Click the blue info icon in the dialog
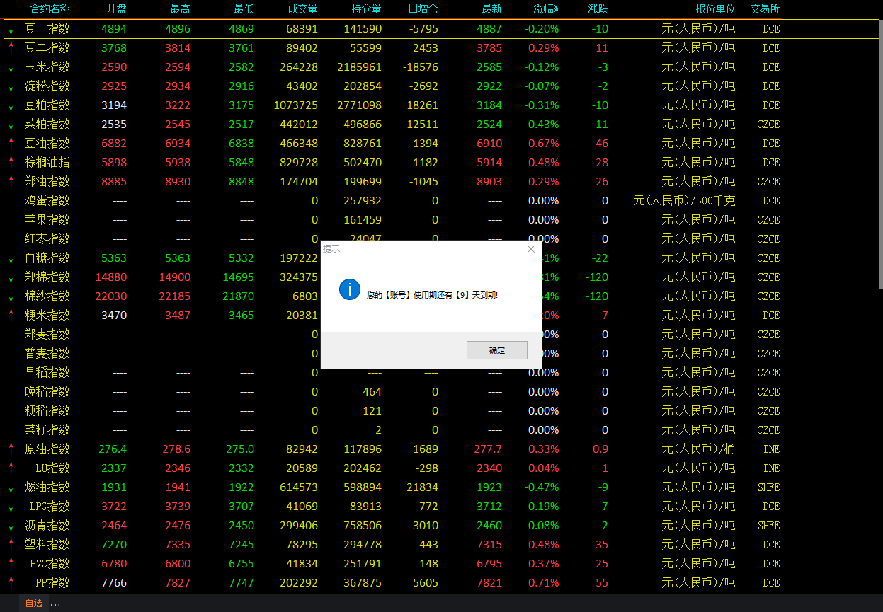The width and height of the screenshot is (883, 612). (350, 289)
